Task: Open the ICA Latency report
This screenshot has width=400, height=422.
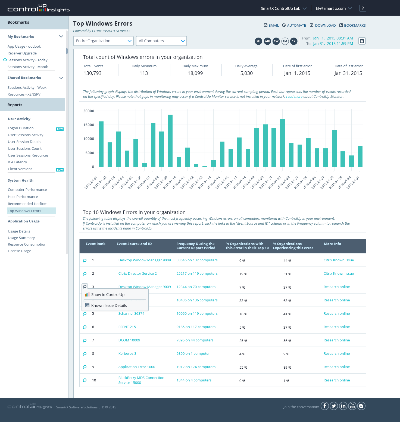Action: click(17, 162)
